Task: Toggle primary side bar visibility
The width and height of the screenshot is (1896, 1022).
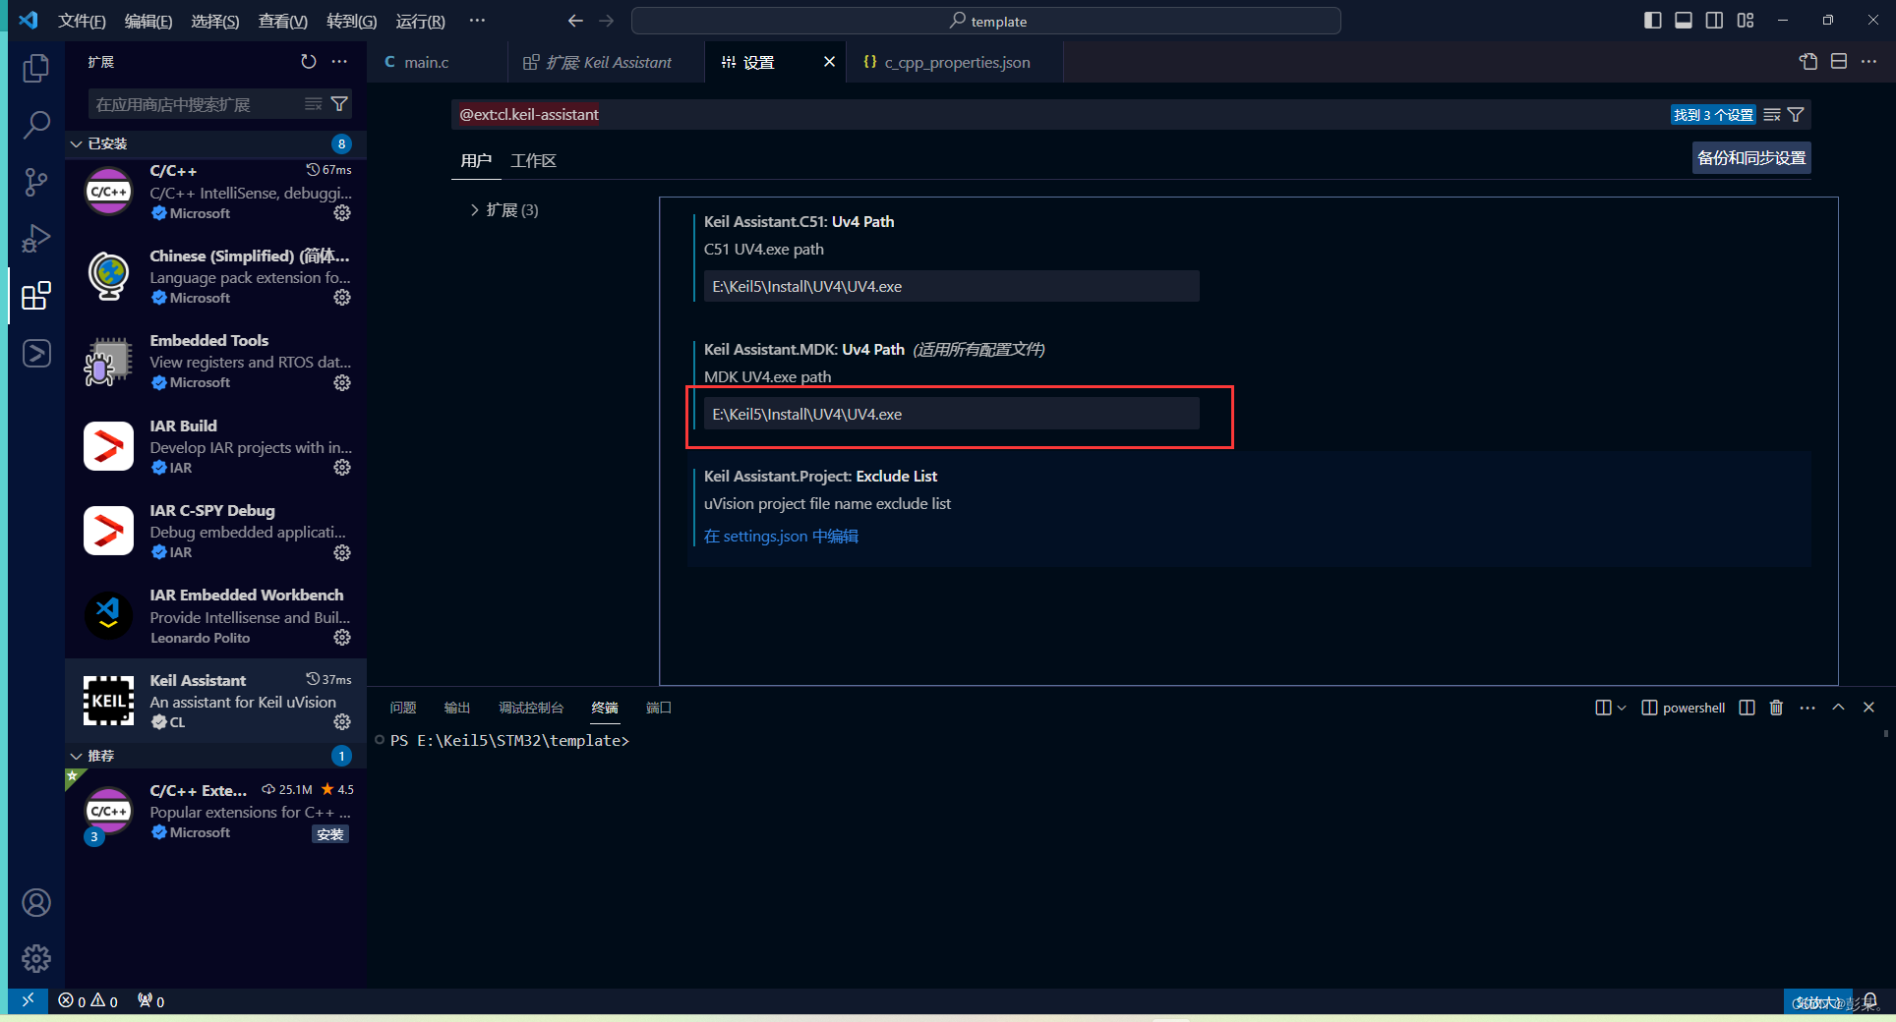Action: 1653,21
